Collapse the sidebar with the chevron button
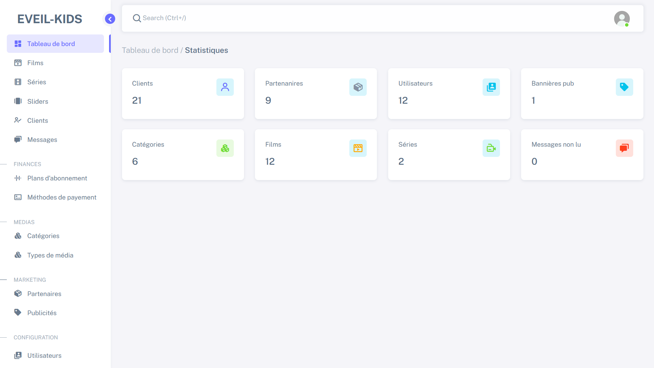 [110, 19]
